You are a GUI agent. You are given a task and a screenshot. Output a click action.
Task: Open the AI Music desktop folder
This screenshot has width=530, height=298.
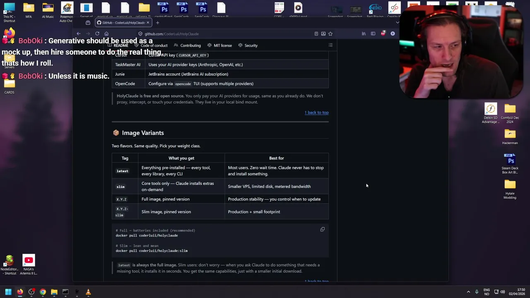pyautogui.click(x=48, y=11)
